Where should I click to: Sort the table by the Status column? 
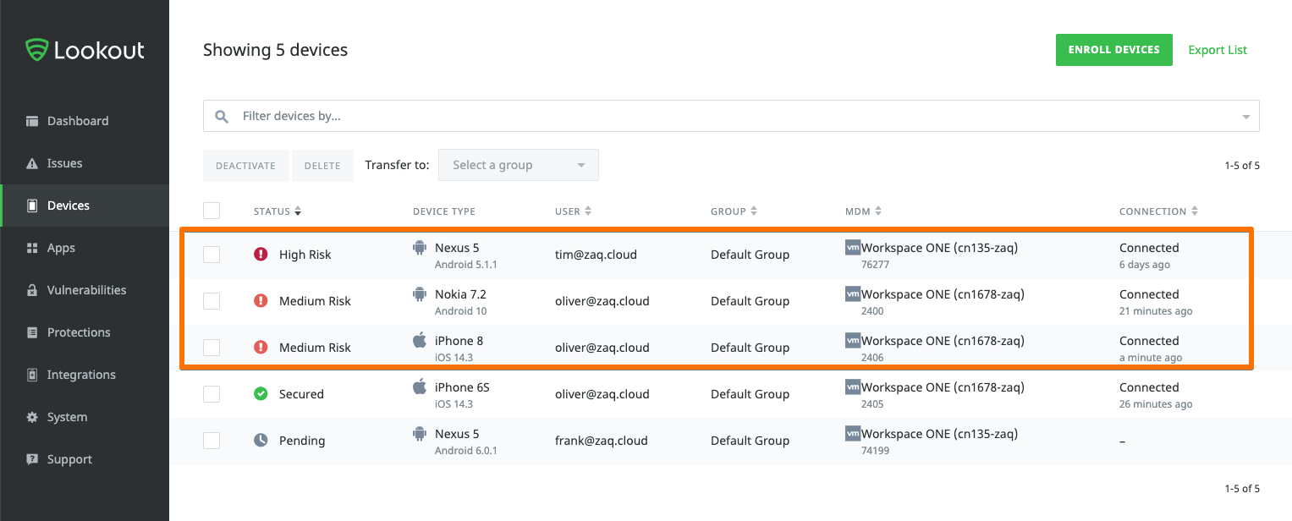[278, 211]
